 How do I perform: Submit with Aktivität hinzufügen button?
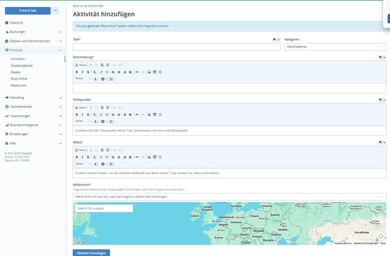[x=91, y=253]
